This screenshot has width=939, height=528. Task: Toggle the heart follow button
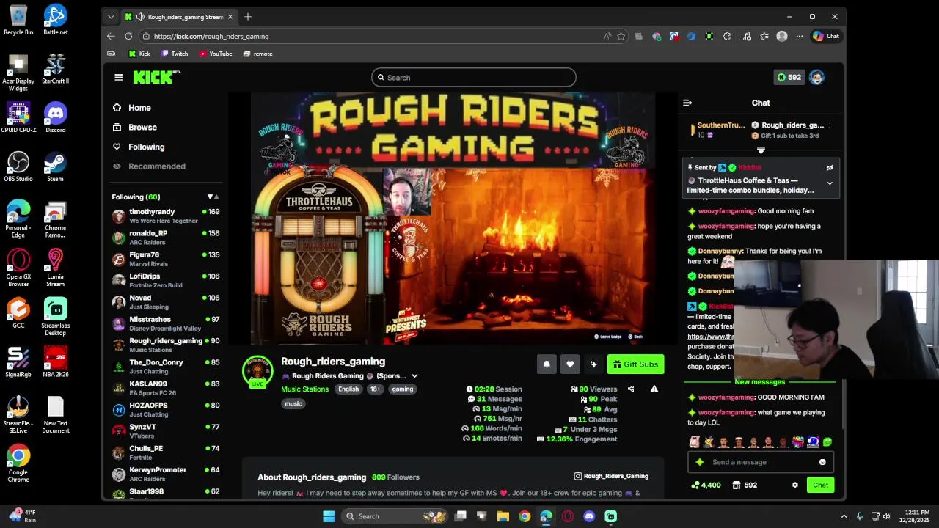pyautogui.click(x=570, y=364)
